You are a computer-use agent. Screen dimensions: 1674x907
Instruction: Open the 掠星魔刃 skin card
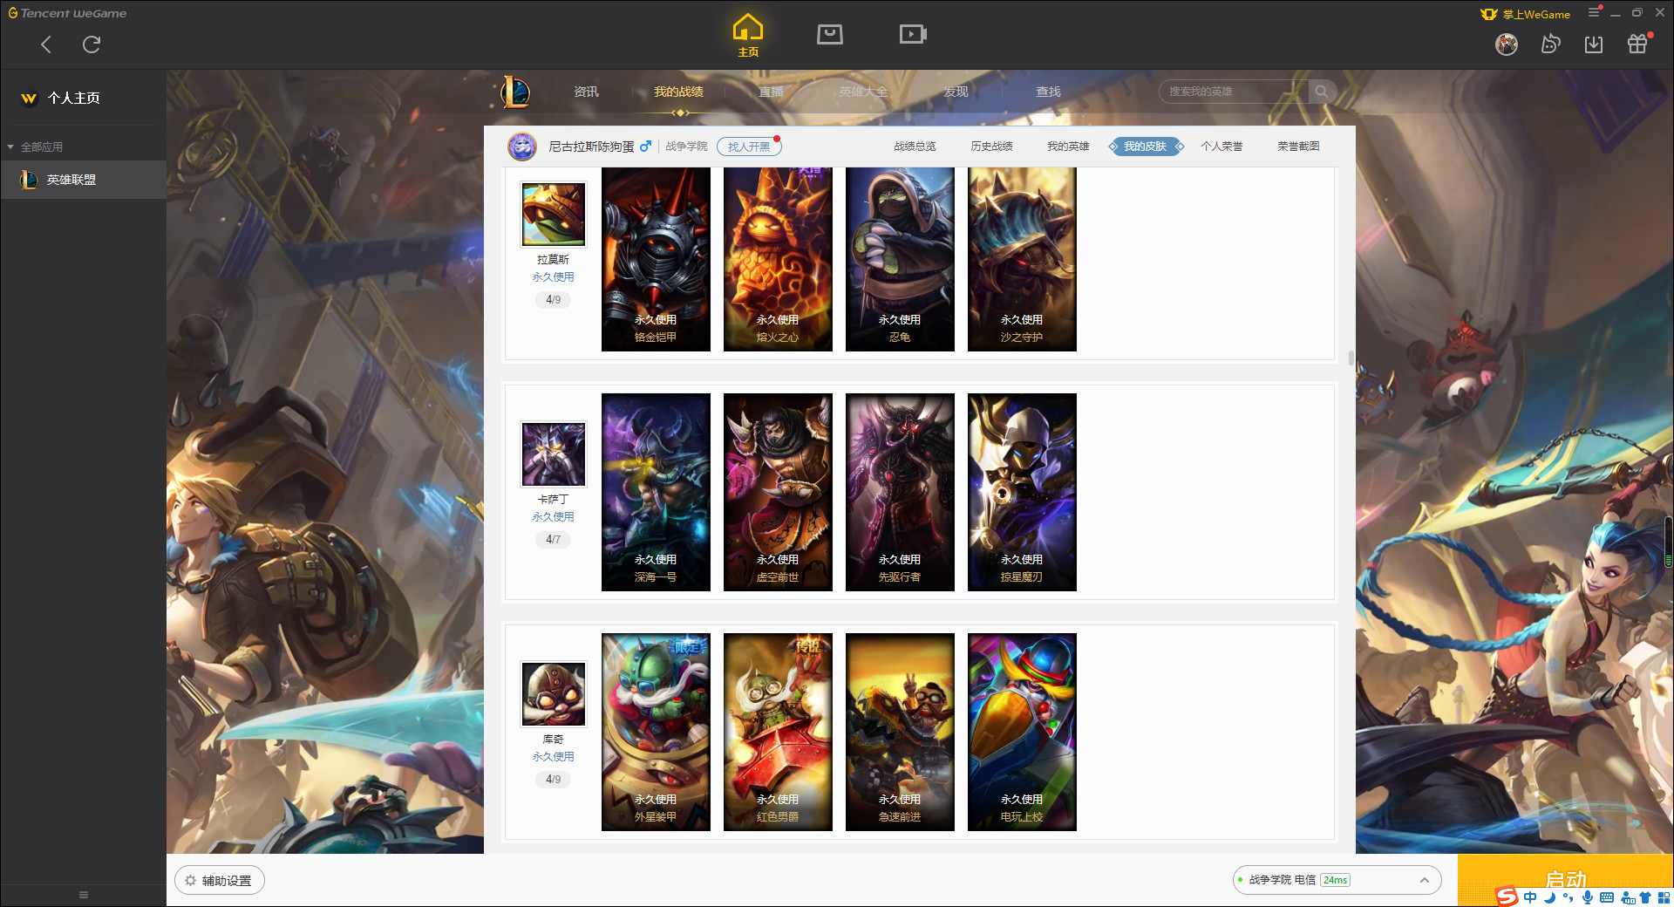tap(1022, 492)
